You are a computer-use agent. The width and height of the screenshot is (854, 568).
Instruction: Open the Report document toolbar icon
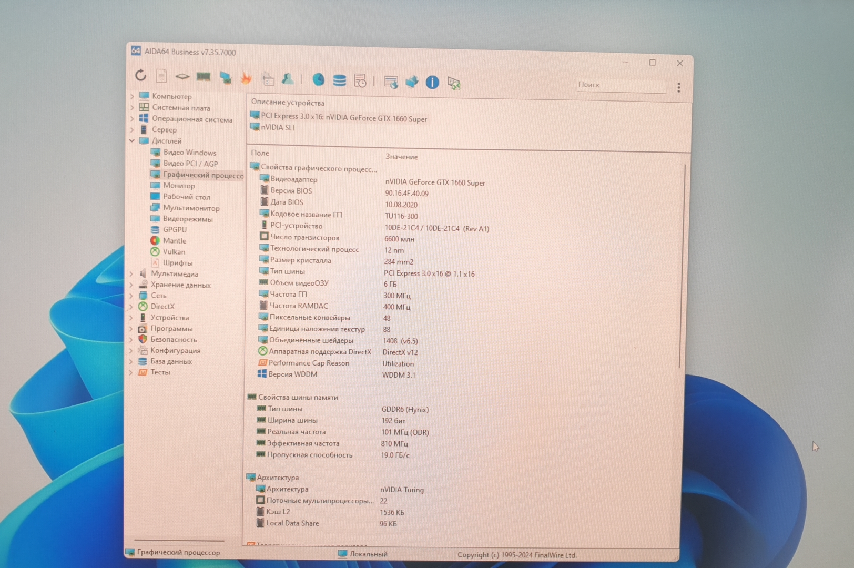coord(161,76)
